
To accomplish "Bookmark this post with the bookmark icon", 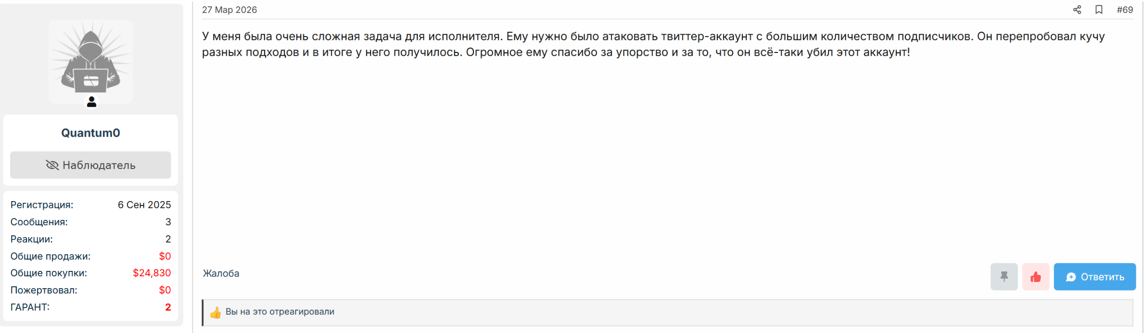I will (1099, 10).
